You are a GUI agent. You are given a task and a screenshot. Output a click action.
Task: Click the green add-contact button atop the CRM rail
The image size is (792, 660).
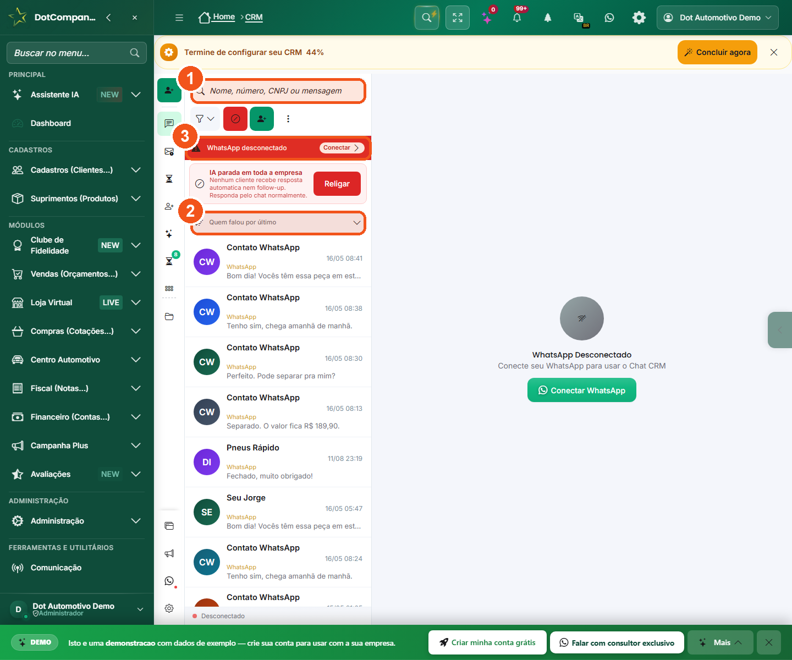pos(169,90)
